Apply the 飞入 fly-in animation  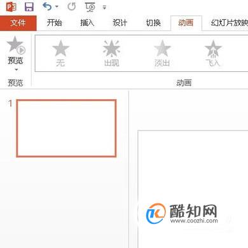click(x=213, y=53)
